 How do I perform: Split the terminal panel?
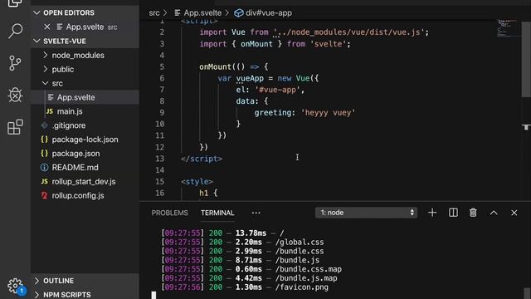coord(453,213)
